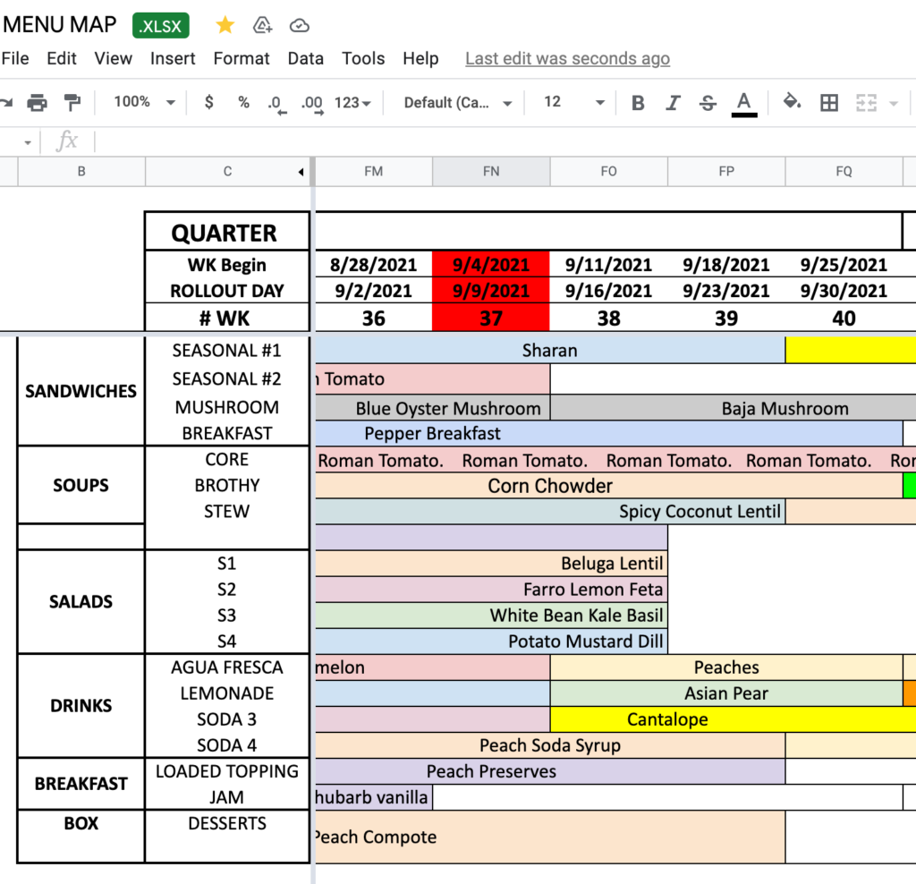The width and height of the screenshot is (916, 884).
Task: Open the Default (Ca... font dropdown
Action: tap(458, 103)
